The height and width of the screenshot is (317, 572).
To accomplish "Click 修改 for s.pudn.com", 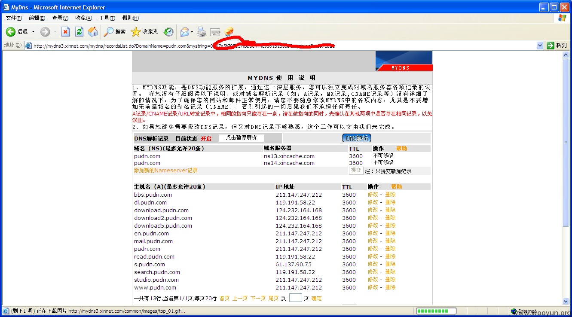I will point(373,264).
